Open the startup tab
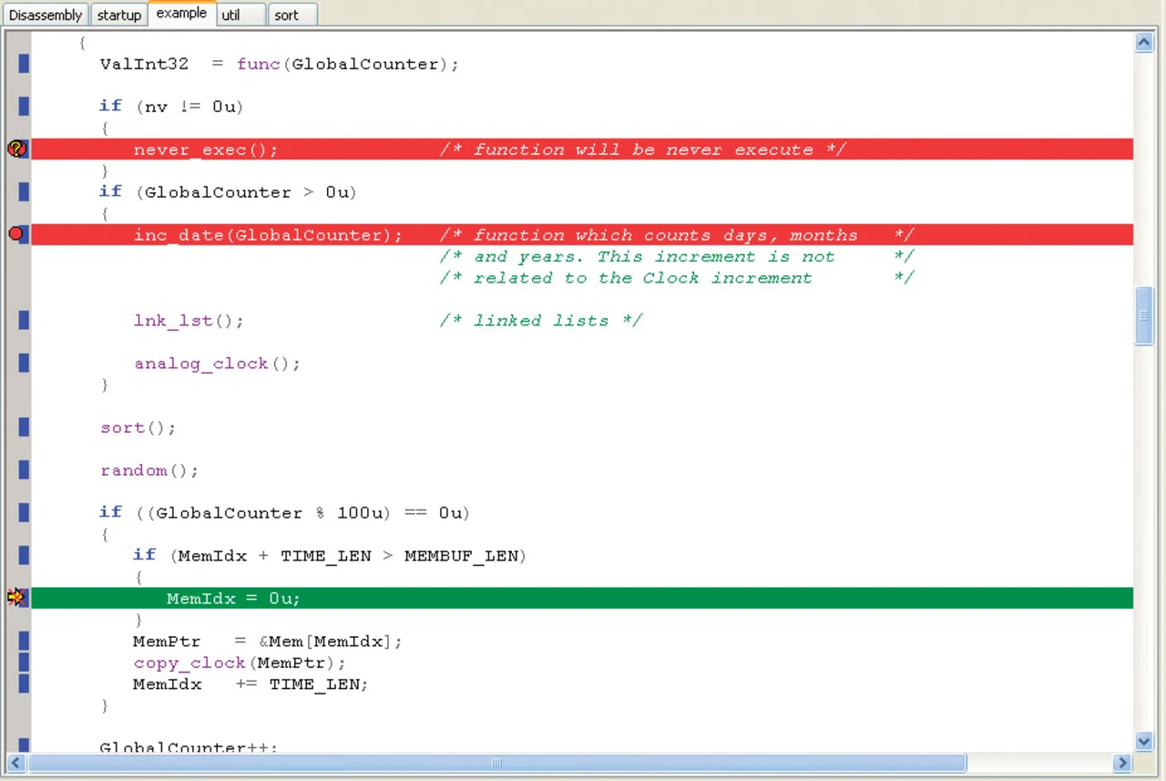The image size is (1166, 781). click(x=119, y=15)
